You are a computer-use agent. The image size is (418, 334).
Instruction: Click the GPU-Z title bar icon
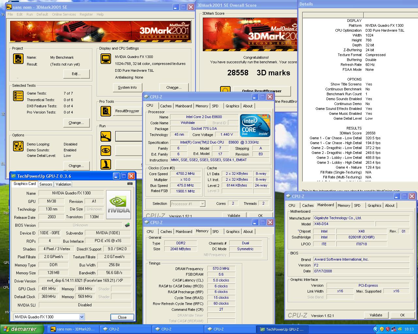click(13, 176)
